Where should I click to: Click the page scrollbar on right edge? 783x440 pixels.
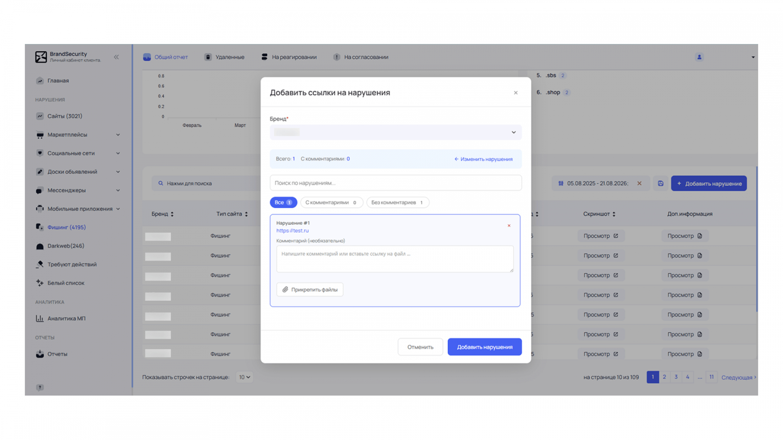pos(757,239)
